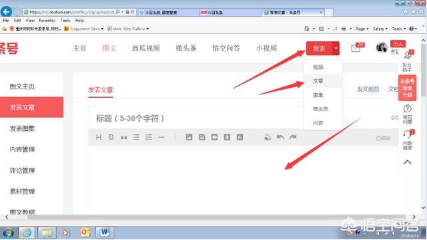Open Internet Explorer from the taskbar
427x240 pixels.
[x=27, y=233]
